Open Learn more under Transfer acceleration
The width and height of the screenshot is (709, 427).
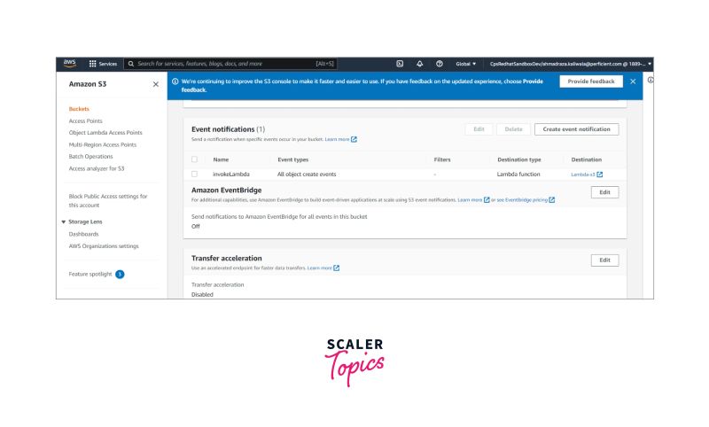[x=320, y=268]
